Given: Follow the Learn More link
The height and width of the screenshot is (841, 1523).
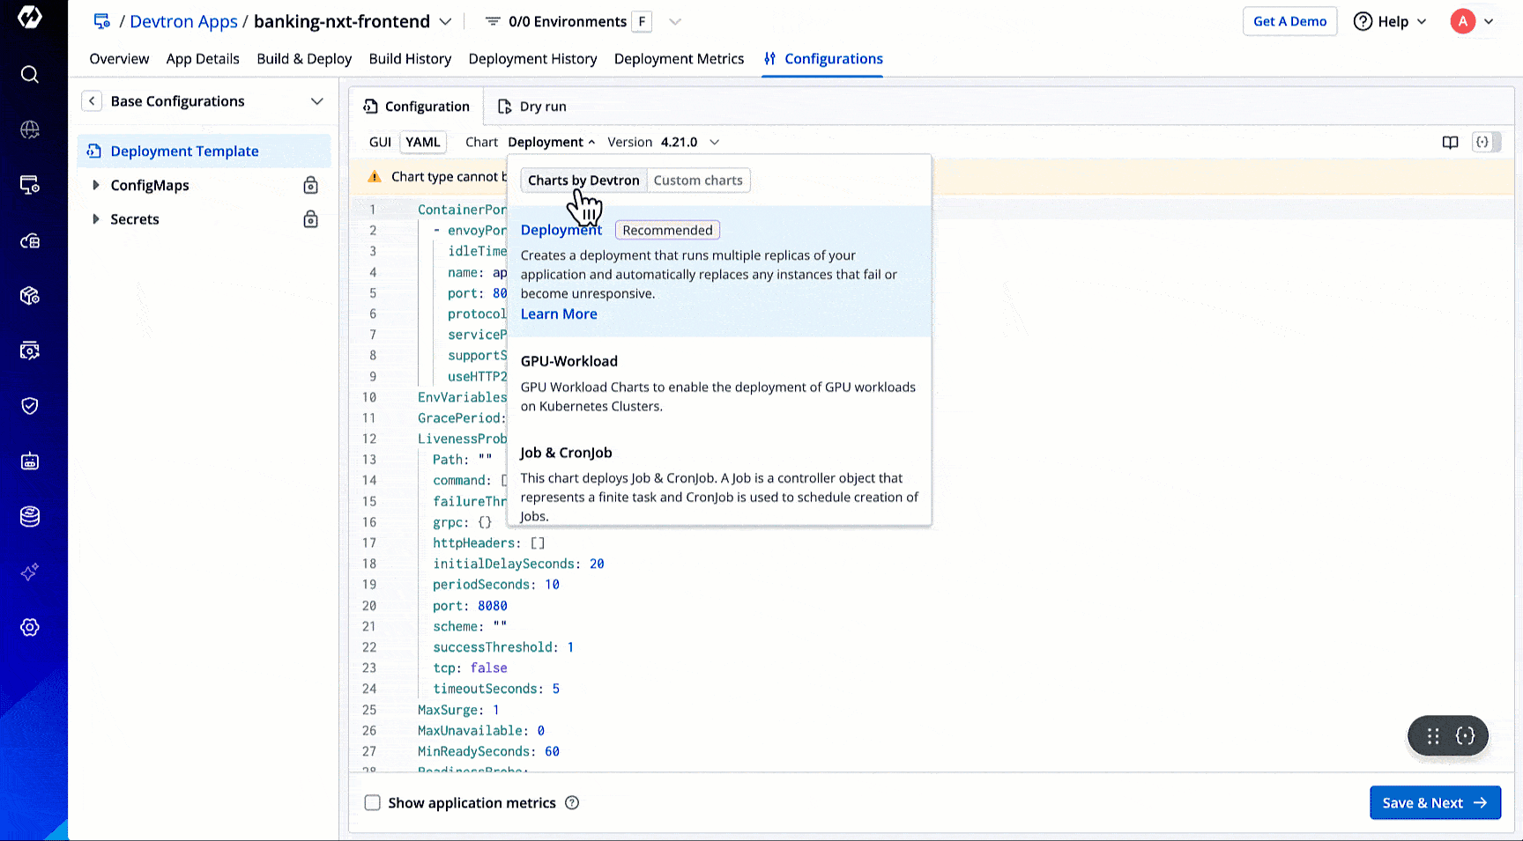Looking at the screenshot, I should pyautogui.click(x=559, y=314).
